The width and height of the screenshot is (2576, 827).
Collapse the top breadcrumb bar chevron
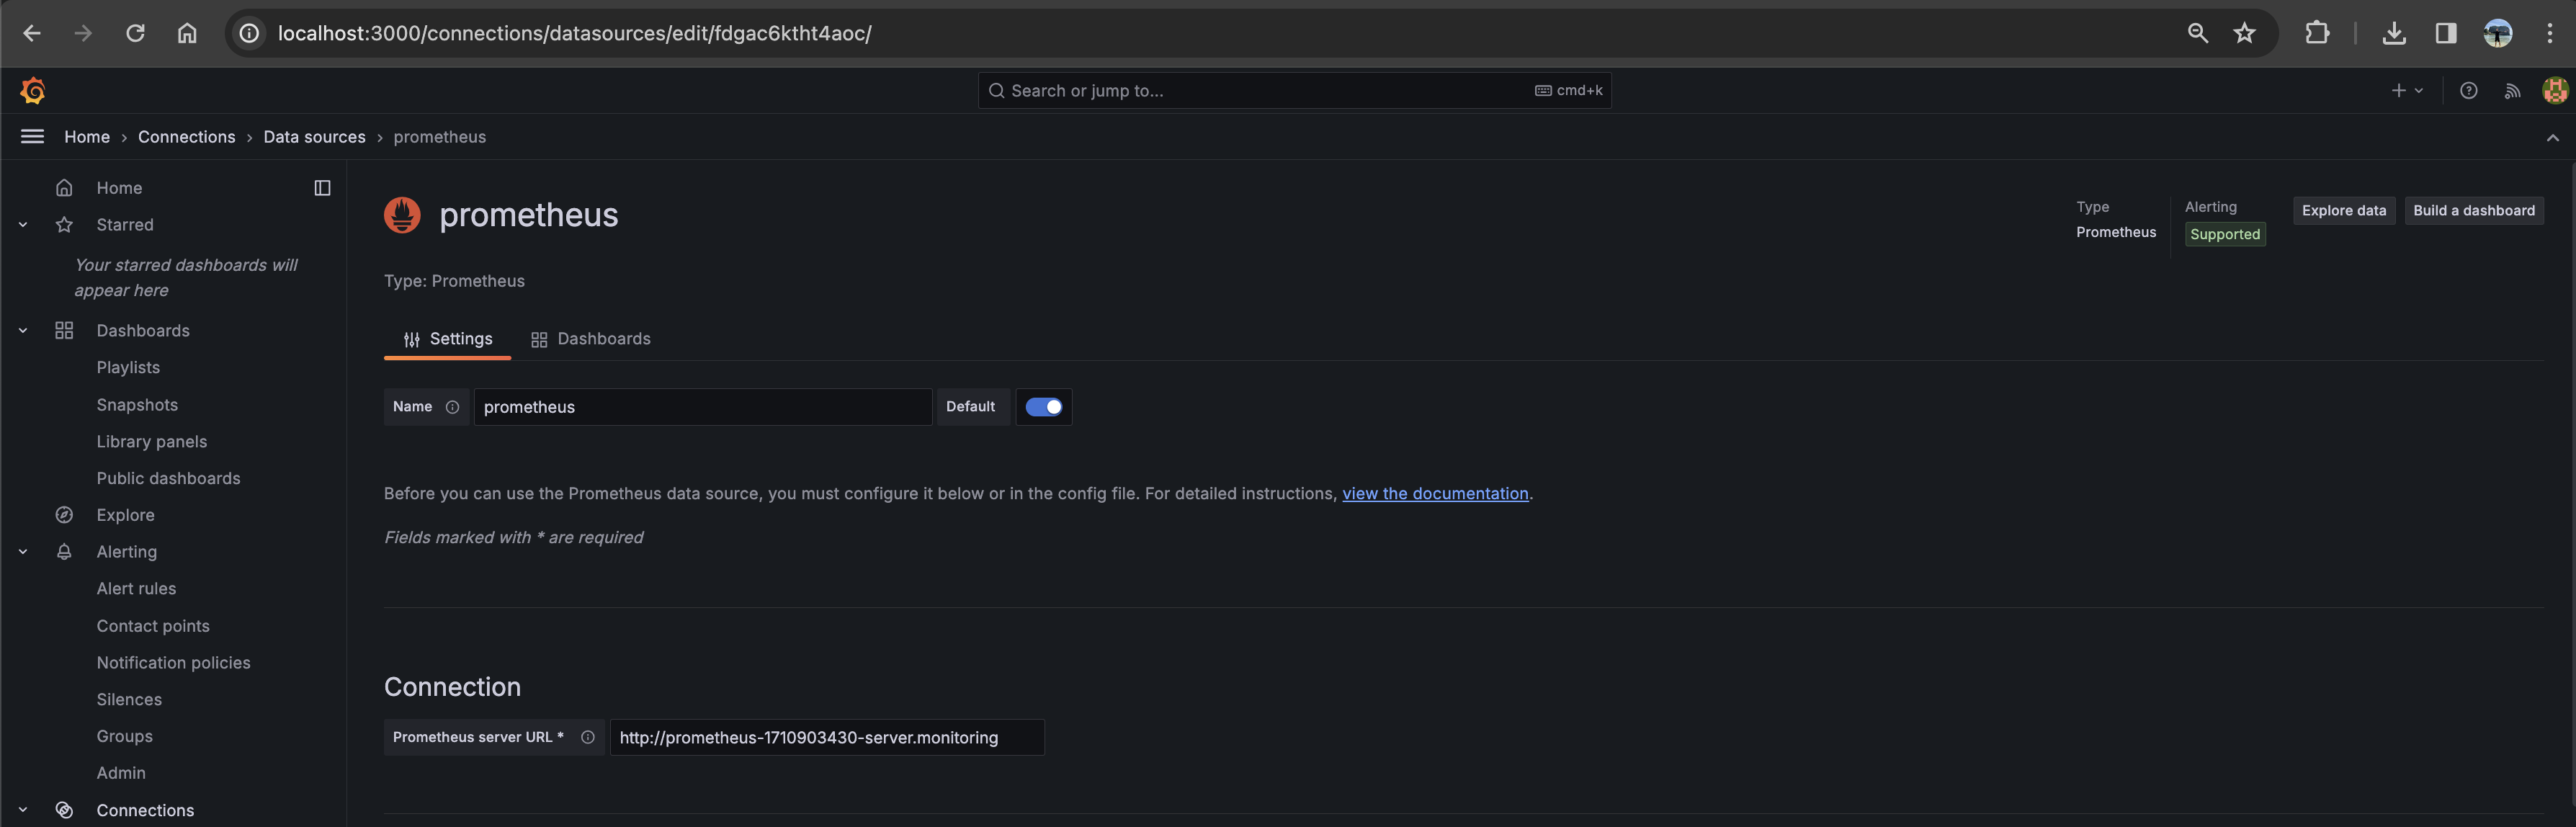coord(2552,138)
